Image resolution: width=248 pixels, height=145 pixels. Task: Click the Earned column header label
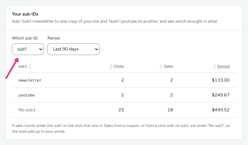pyautogui.click(x=223, y=66)
